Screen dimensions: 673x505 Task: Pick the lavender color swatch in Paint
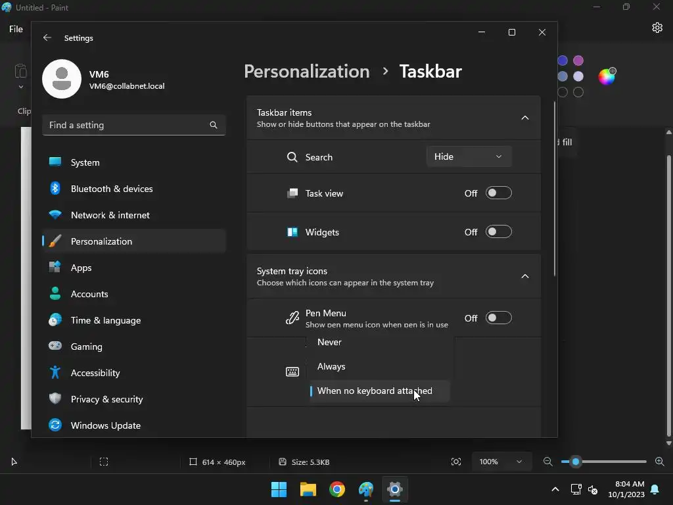point(578,76)
